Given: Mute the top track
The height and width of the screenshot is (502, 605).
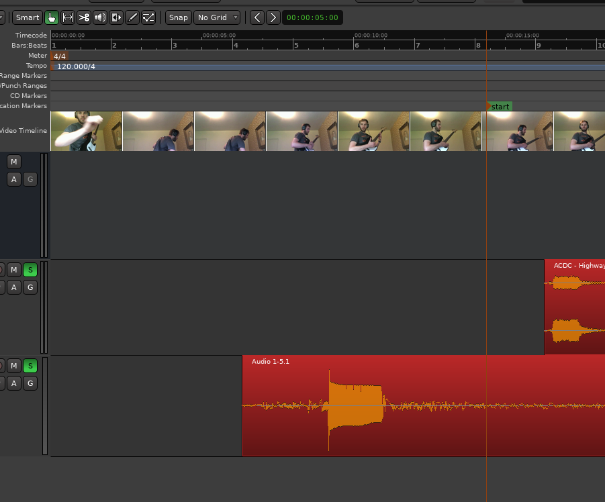Looking at the screenshot, I should tap(14, 162).
